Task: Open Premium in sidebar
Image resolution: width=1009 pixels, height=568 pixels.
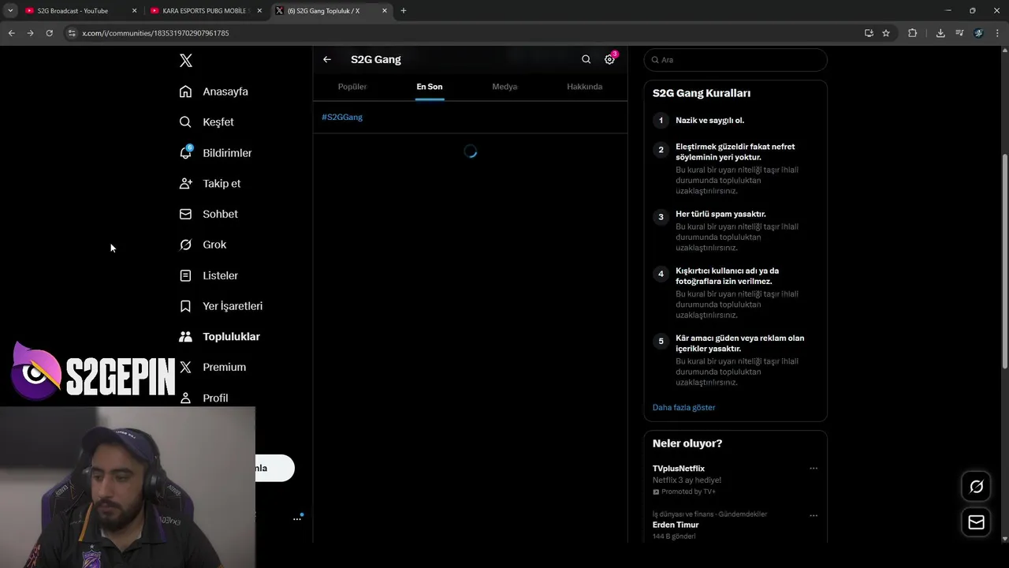Action: tap(212, 368)
